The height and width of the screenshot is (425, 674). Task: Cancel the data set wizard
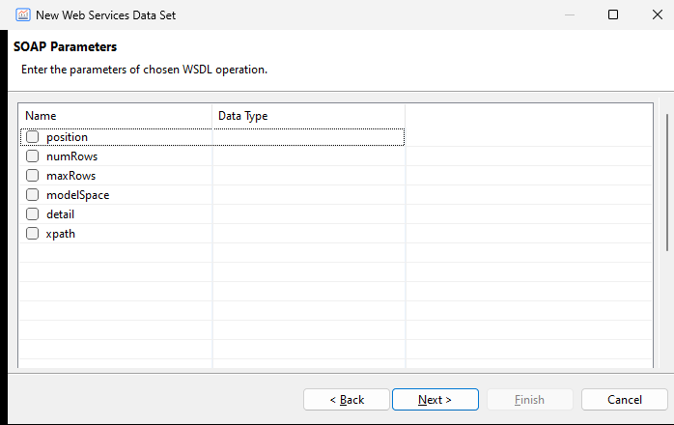click(625, 400)
